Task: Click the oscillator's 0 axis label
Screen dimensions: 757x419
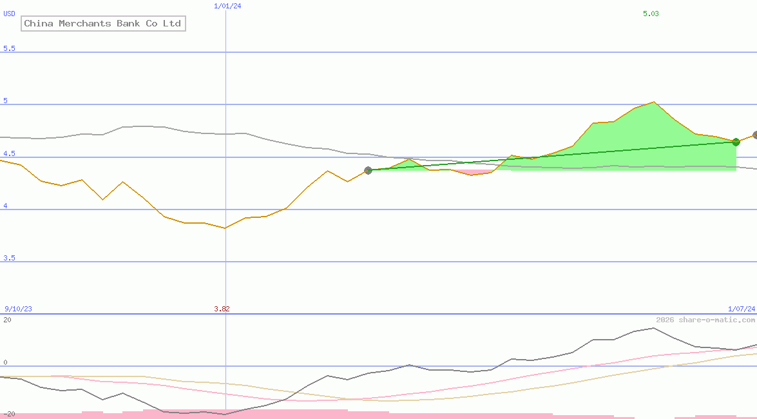Action: (5, 362)
